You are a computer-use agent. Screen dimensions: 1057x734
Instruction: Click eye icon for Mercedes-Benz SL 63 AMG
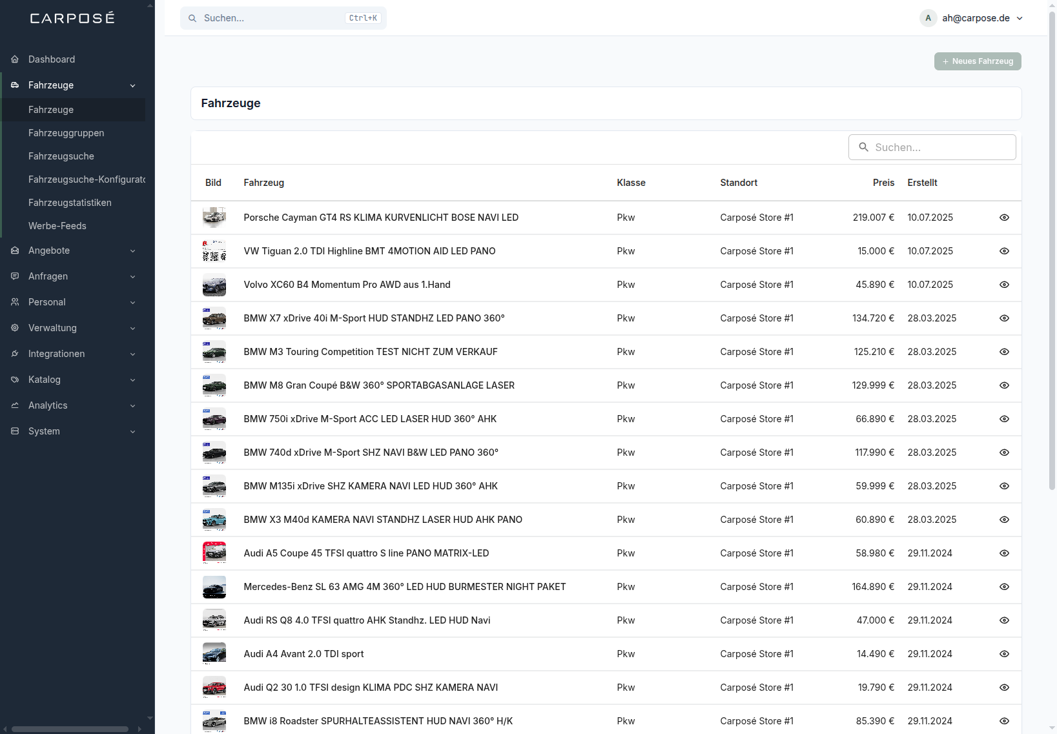1004,587
